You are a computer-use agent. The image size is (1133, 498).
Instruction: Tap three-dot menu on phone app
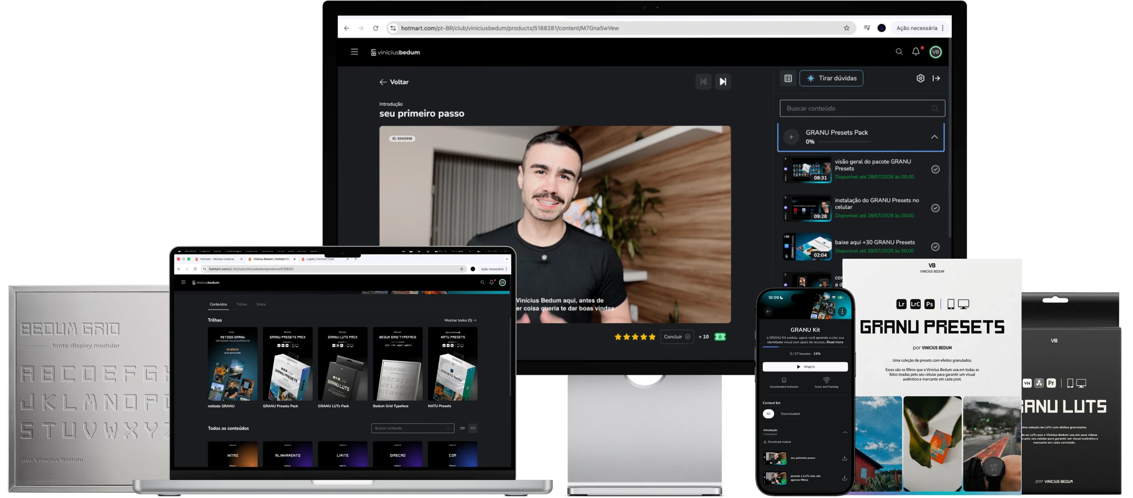[842, 312]
